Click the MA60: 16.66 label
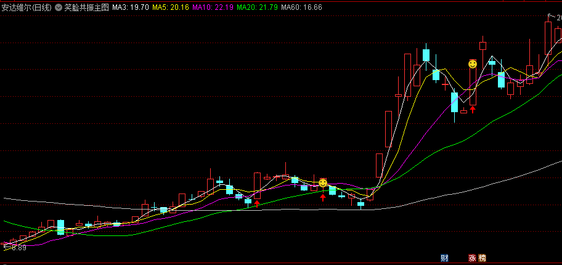The image size is (562, 265). click(301, 7)
